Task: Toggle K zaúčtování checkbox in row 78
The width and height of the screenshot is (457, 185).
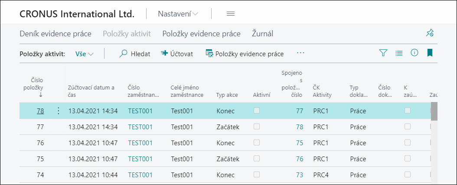Action: [408, 110]
